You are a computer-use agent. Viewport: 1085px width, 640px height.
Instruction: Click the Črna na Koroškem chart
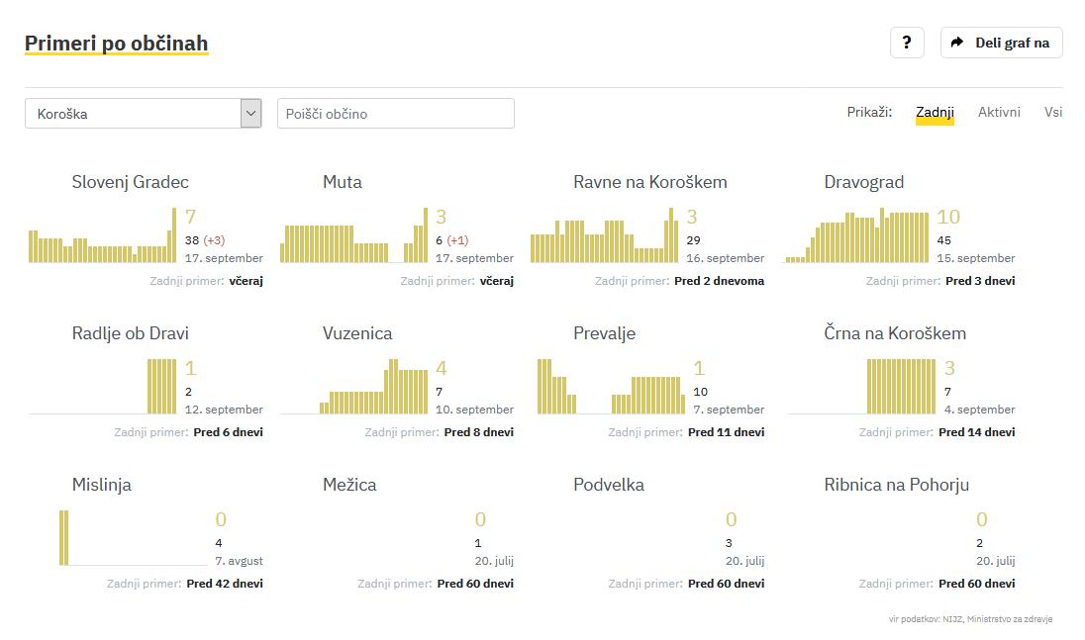point(856,388)
